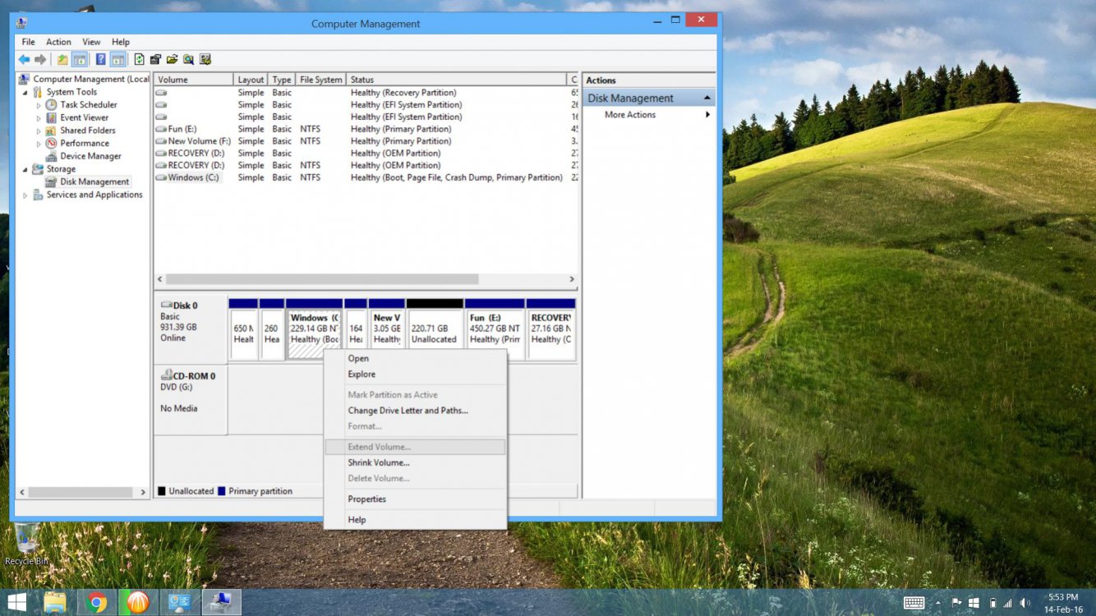Open Google Chrome from the taskbar
The height and width of the screenshot is (616, 1096).
tap(97, 603)
